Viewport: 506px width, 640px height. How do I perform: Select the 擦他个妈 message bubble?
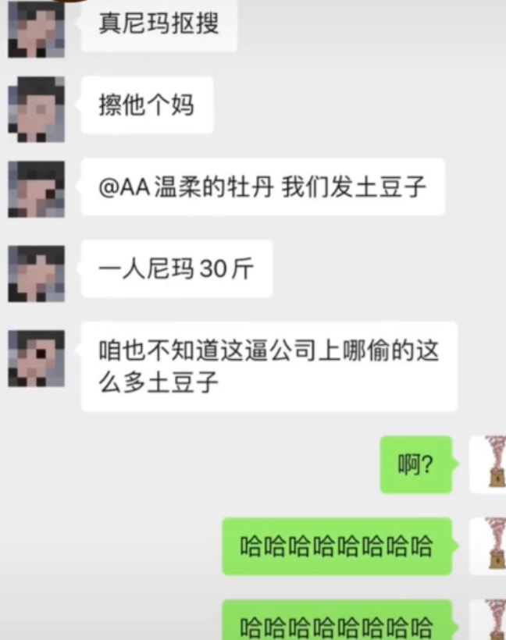point(147,105)
